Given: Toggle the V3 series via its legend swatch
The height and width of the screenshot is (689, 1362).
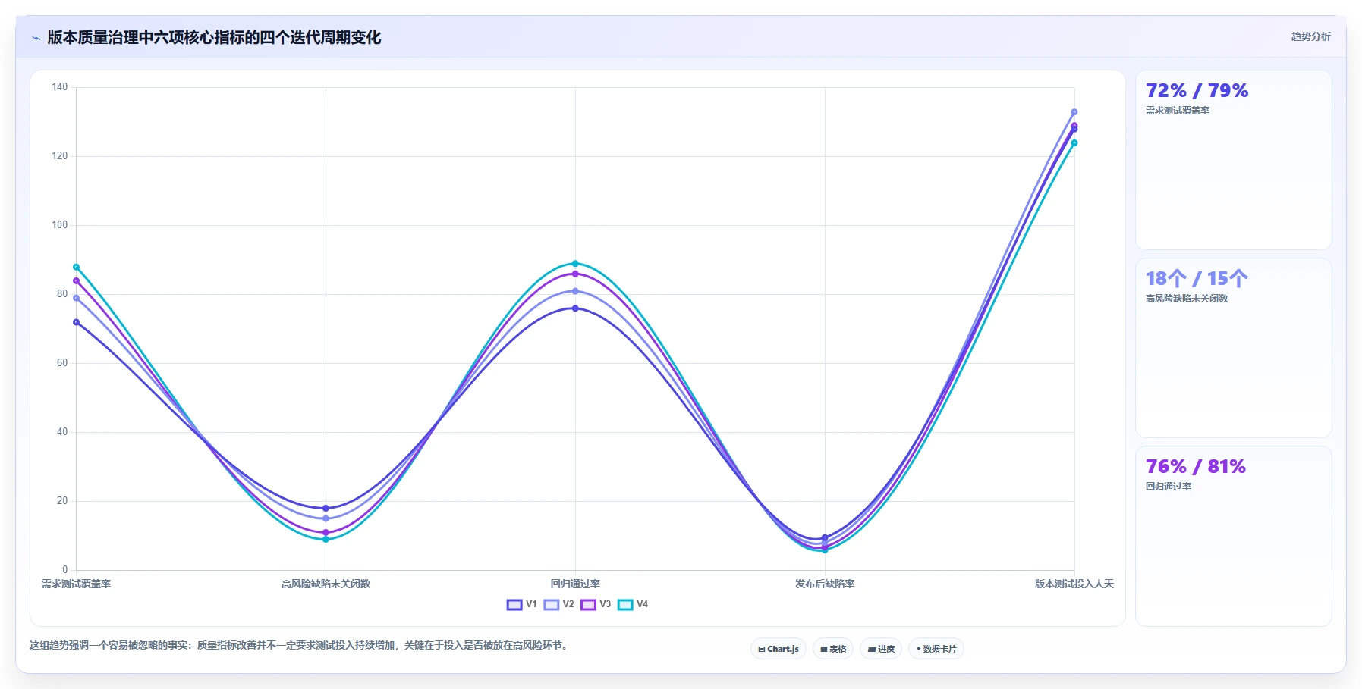Looking at the screenshot, I should (588, 605).
